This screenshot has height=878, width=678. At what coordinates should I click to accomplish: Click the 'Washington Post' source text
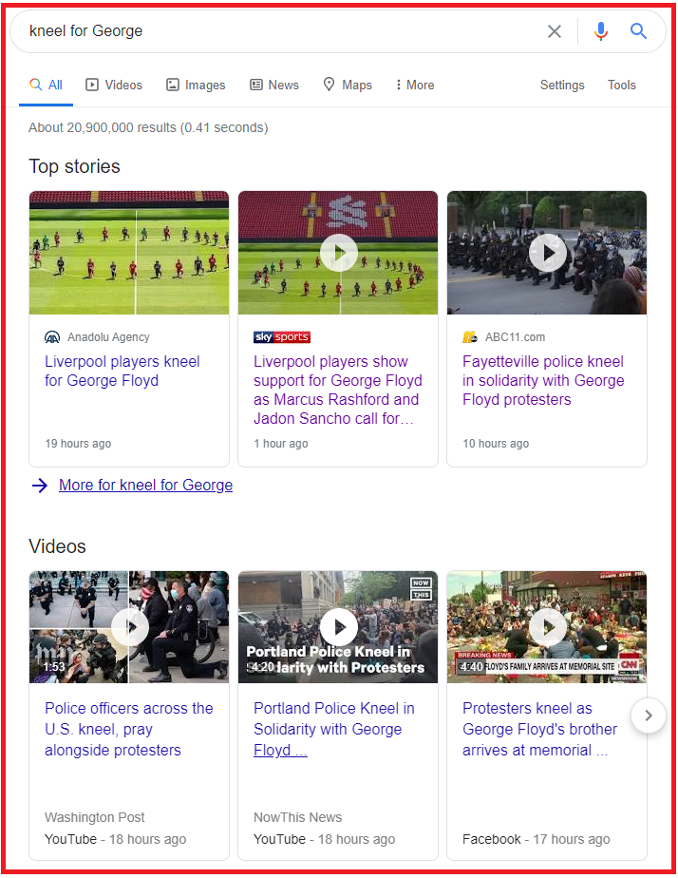[x=95, y=817]
